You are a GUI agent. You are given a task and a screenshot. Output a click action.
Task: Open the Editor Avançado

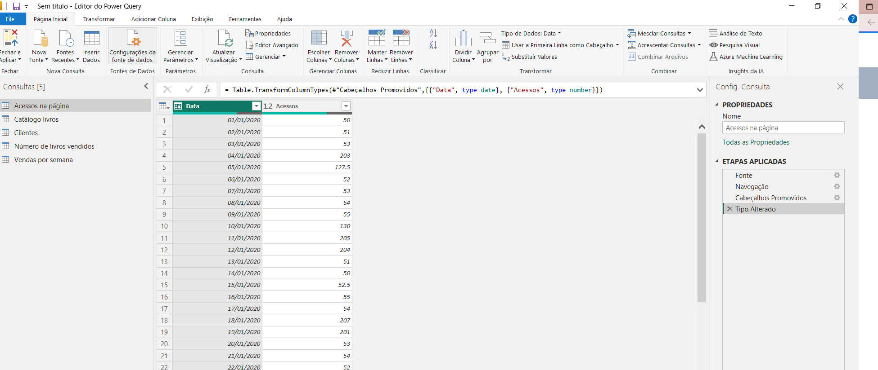272,45
